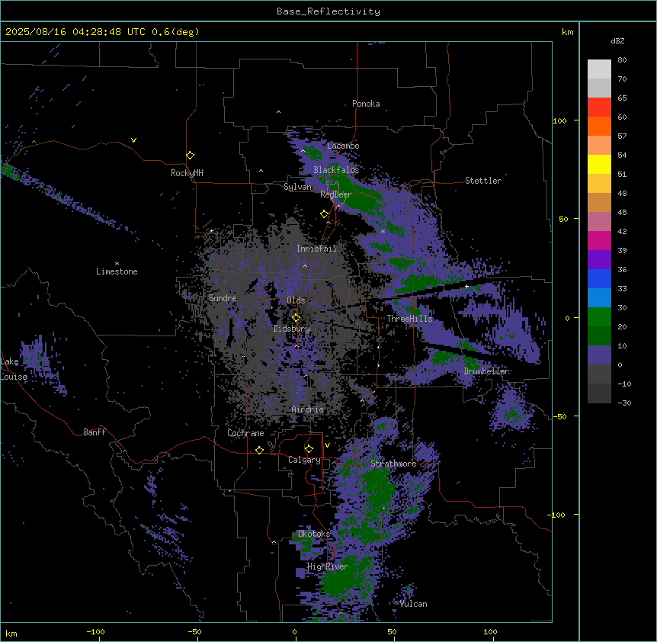
Task: Click the asterisk marker above Limestone
Action: (117, 263)
